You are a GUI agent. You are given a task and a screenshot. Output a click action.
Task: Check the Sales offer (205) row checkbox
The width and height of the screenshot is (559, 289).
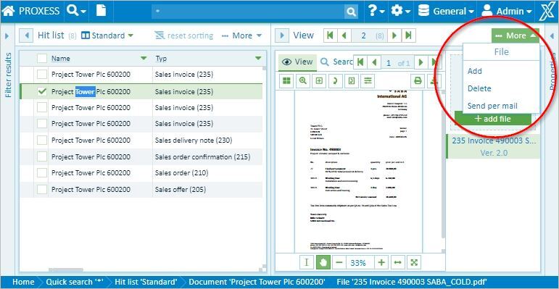click(x=42, y=190)
